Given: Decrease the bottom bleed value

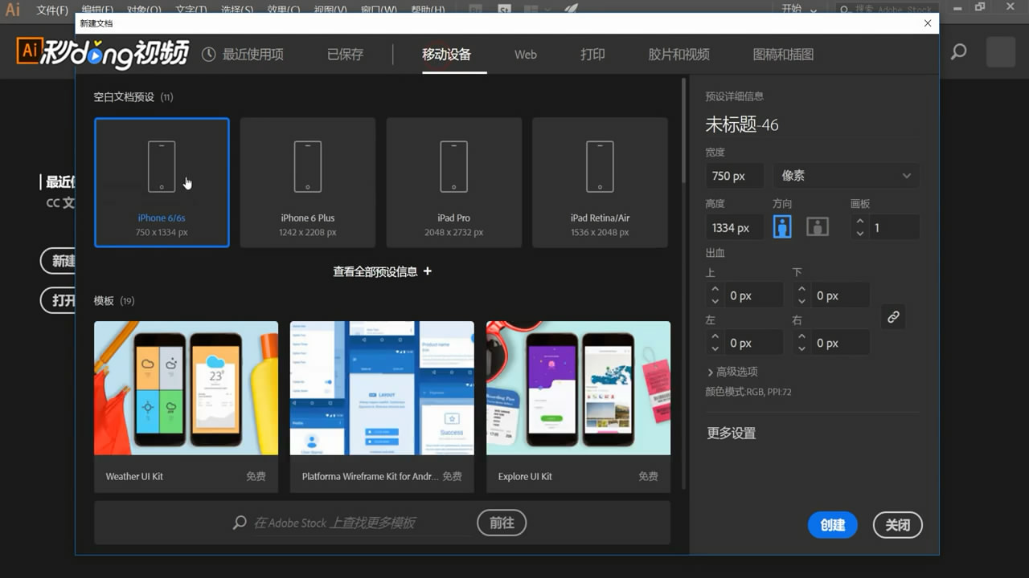Looking at the screenshot, I should [801, 302].
